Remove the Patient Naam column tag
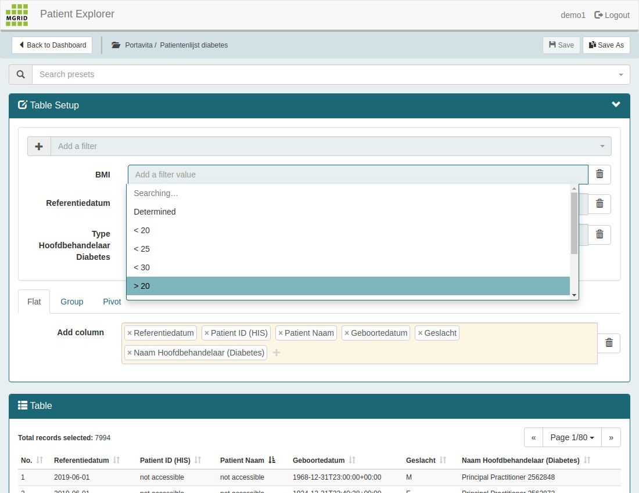 click(x=281, y=333)
